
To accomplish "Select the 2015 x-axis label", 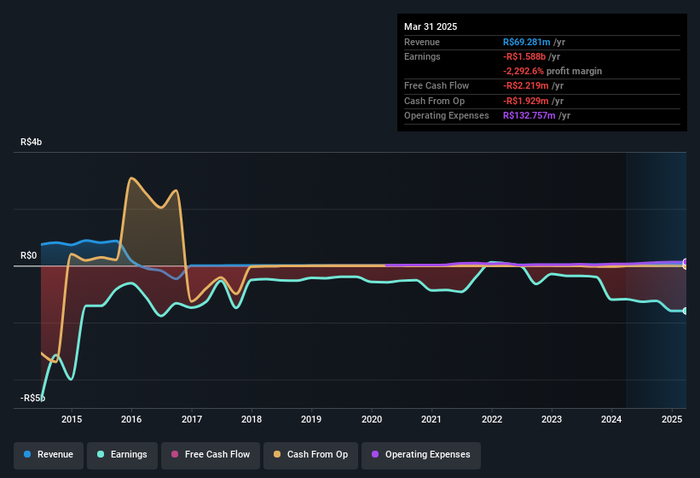I will [x=72, y=419].
